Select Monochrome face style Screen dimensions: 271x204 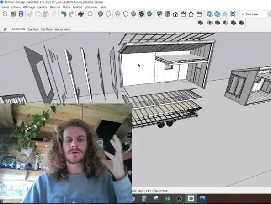point(149,14)
